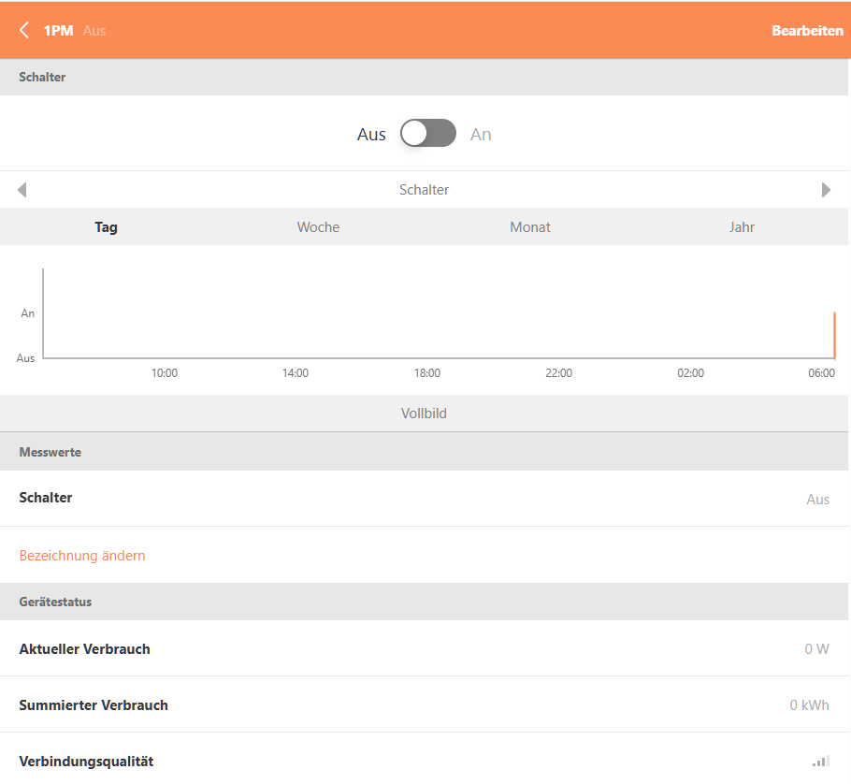Click the orange spike on the chart
851x784 pixels.
833,335
